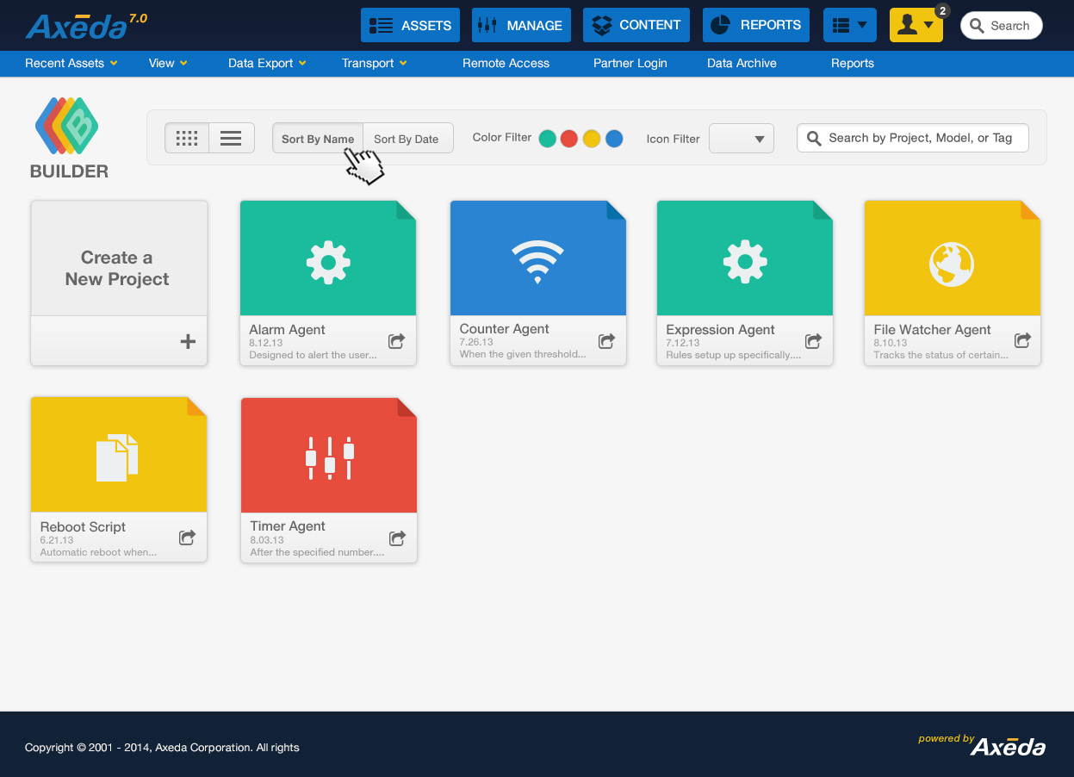Click the magnifier icon in project search

813,138
